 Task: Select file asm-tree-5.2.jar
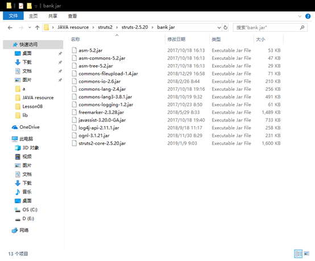pos(96,66)
